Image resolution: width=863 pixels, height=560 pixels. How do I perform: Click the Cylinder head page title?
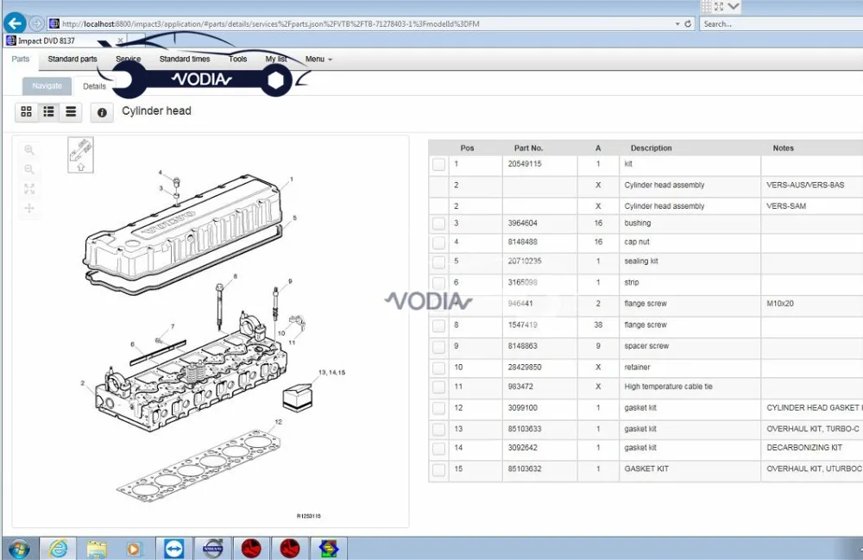(x=156, y=111)
